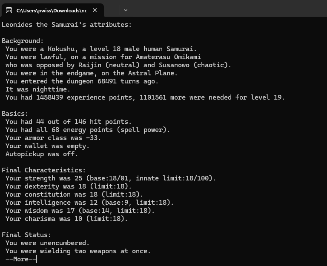Viewport: 327px width, 266px height.
Task: Expand the new tab profile dropdown chevron
Action: 125,10
